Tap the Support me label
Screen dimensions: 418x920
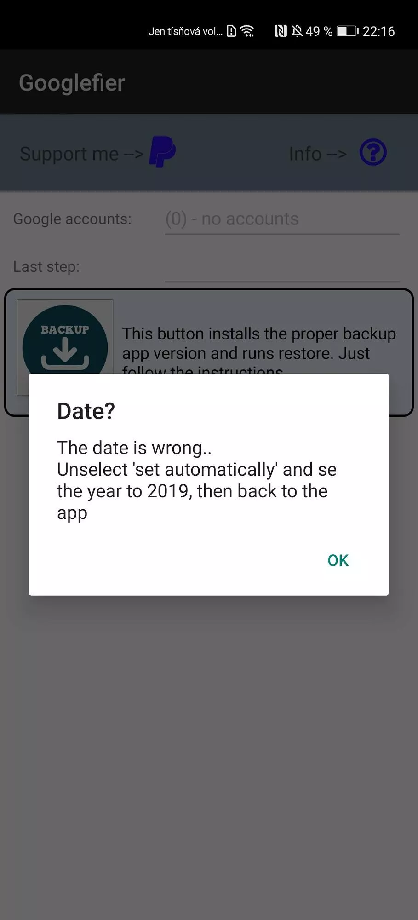(x=82, y=154)
